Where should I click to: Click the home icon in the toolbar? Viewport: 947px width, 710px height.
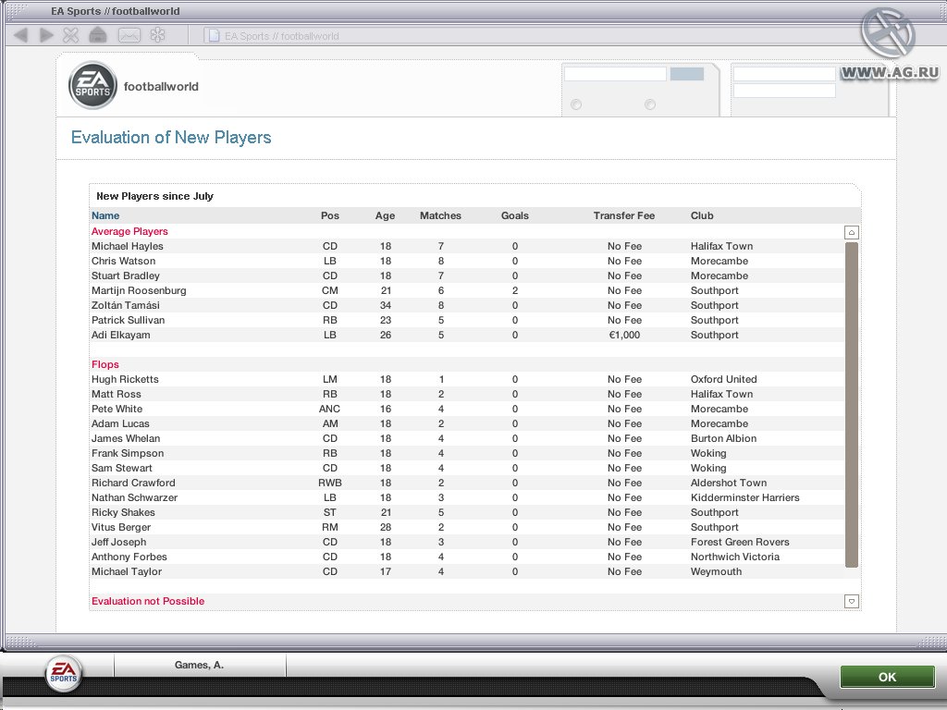[96, 34]
